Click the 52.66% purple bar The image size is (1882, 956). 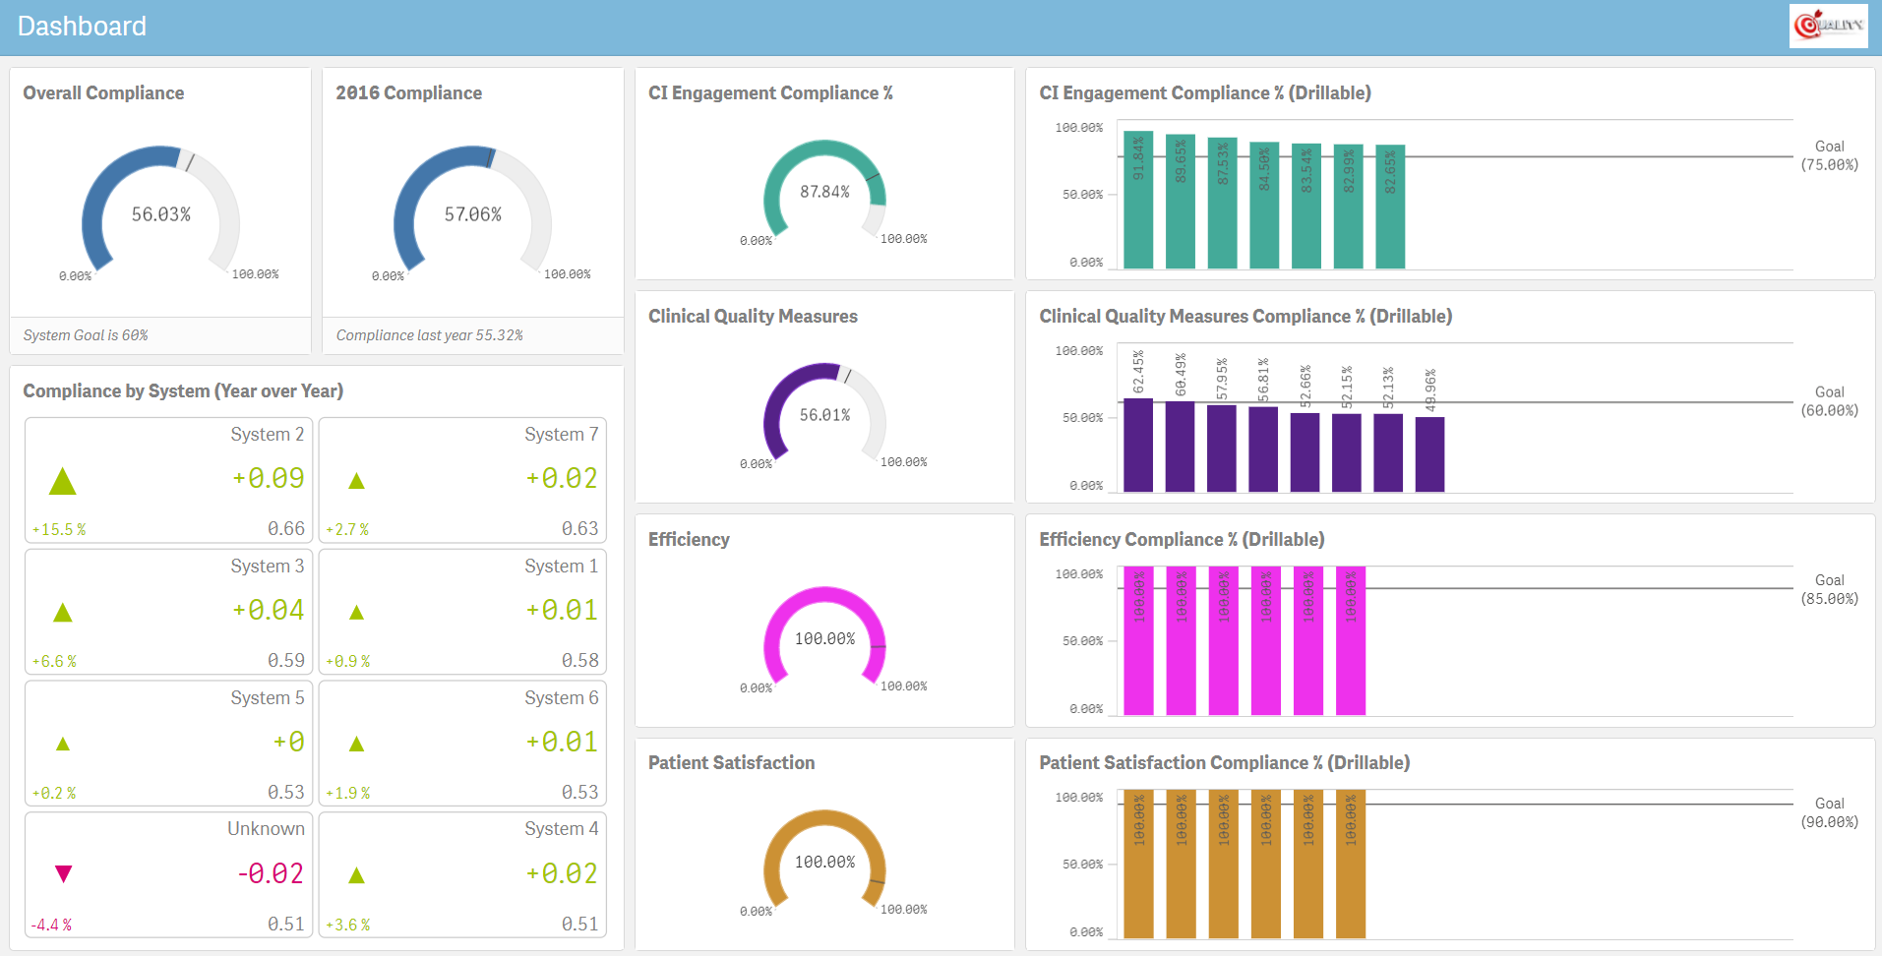[x=1305, y=452]
